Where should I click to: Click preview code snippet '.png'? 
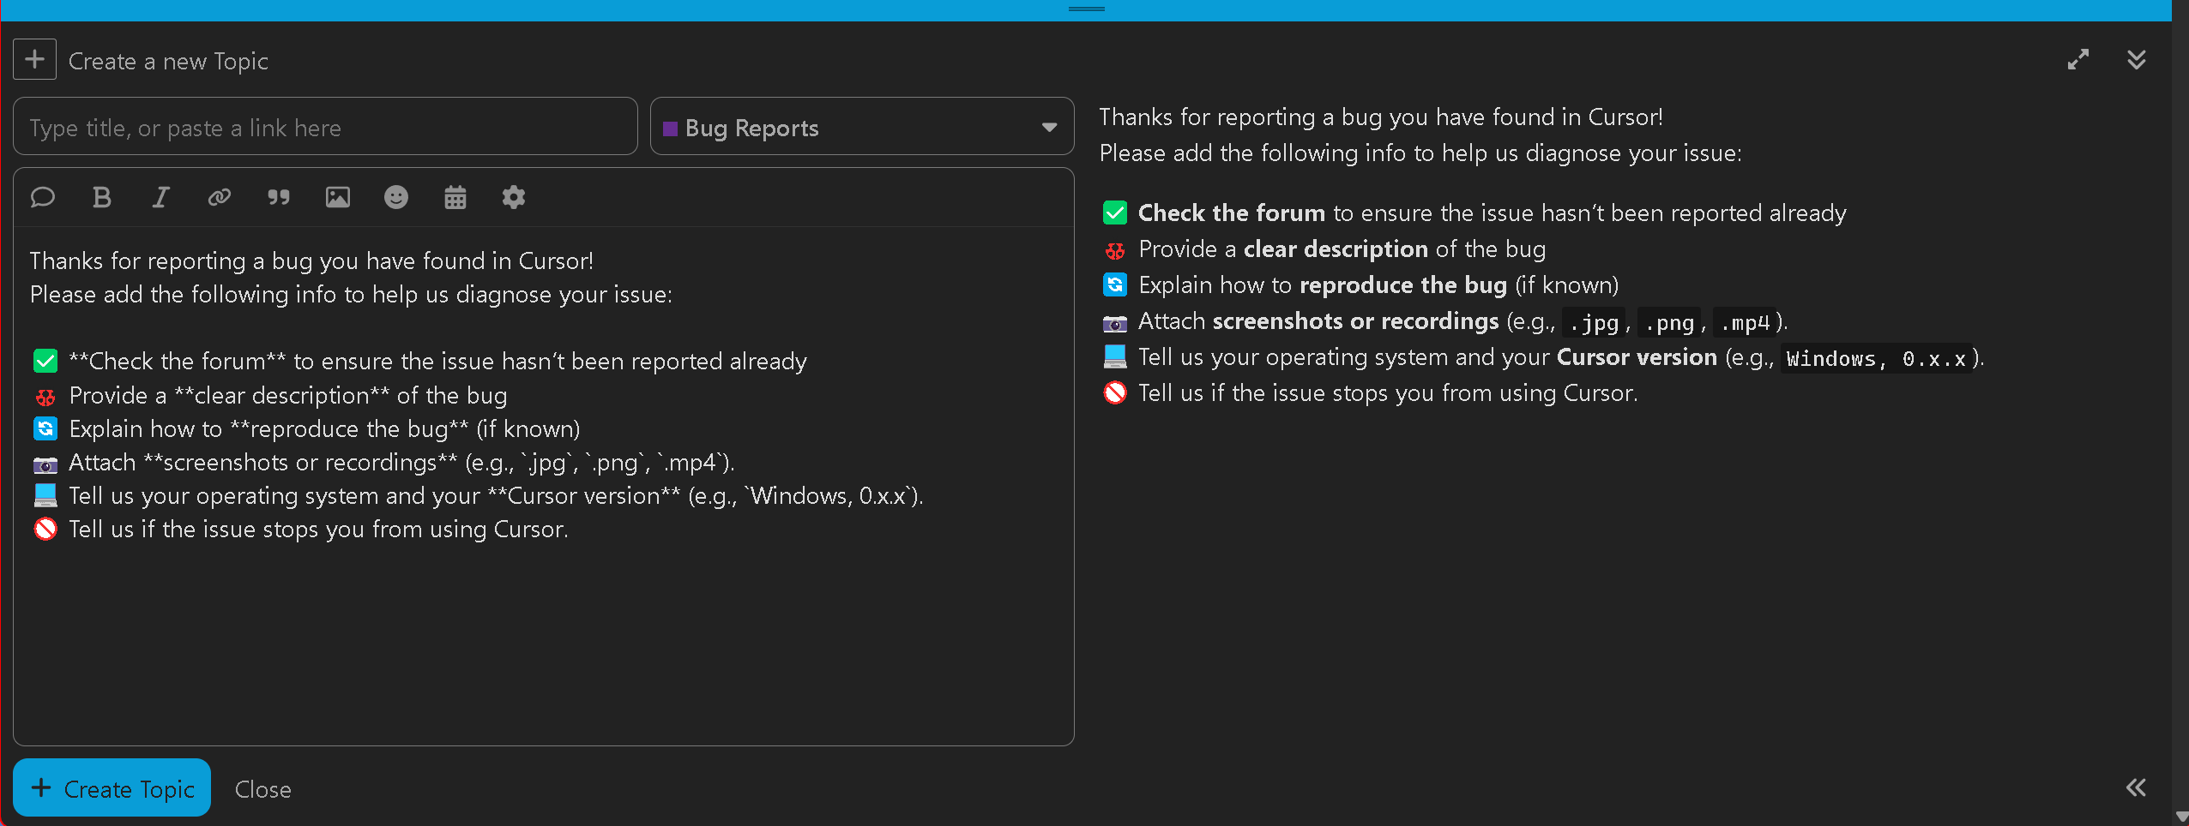click(x=1669, y=322)
